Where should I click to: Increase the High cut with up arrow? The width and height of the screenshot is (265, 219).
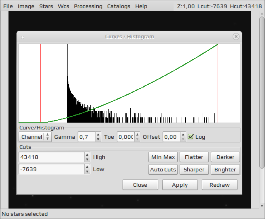tap(87, 155)
